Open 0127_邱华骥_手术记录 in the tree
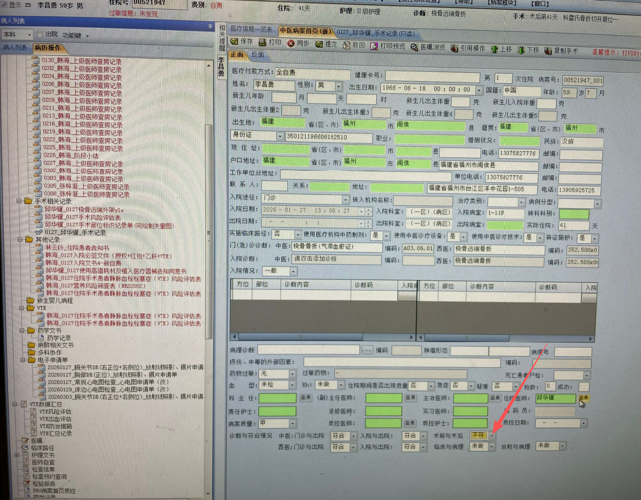The height and width of the screenshot is (500, 641). pyautogui.click(x=75, y=233)
